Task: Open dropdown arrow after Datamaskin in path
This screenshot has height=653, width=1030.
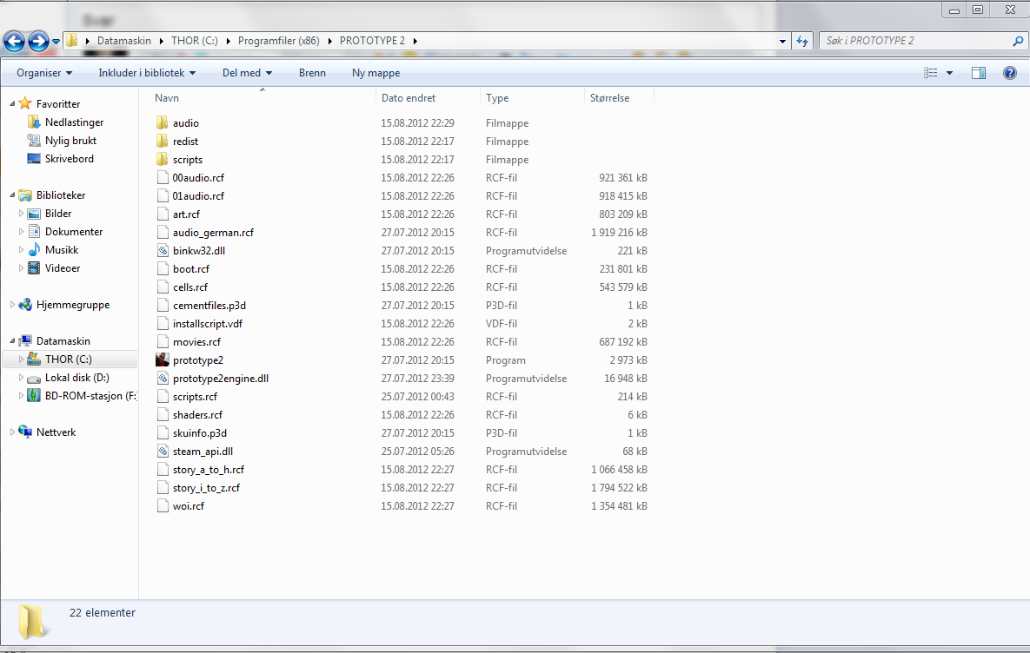Action: click(x=161, y=41)
